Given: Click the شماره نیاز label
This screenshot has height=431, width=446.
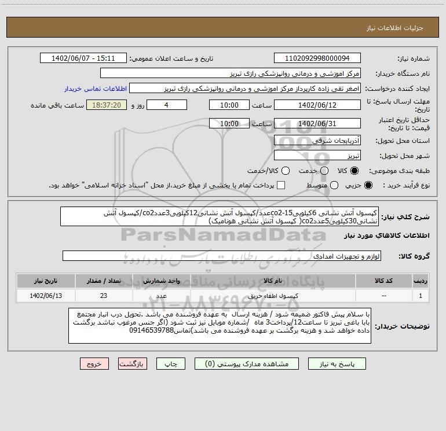Looking at the screenshot, I should point(414,58).
